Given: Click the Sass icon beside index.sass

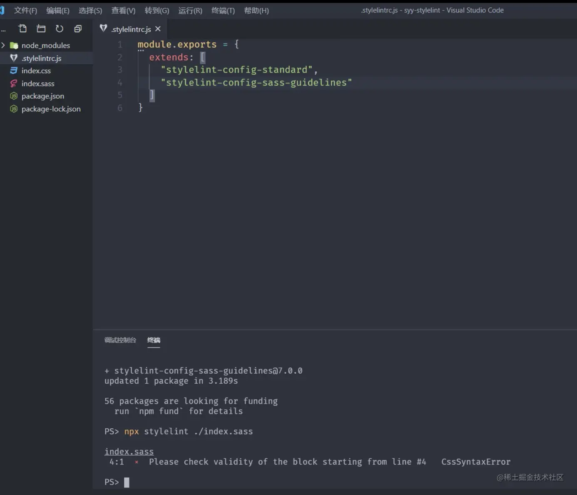Looking at the screenshot, I should click(x=14, y=83).
